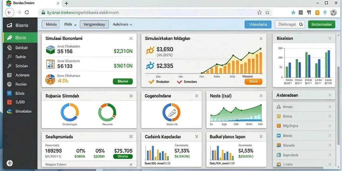Open the orange extension icon in toolbar

317,12
